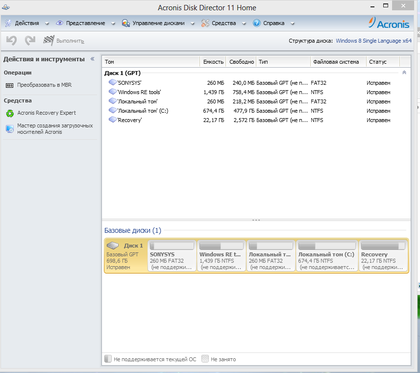This screenshot has width=420, height=373.
Task: Click the Файловая система column header
Action: (x=338, y=62)
